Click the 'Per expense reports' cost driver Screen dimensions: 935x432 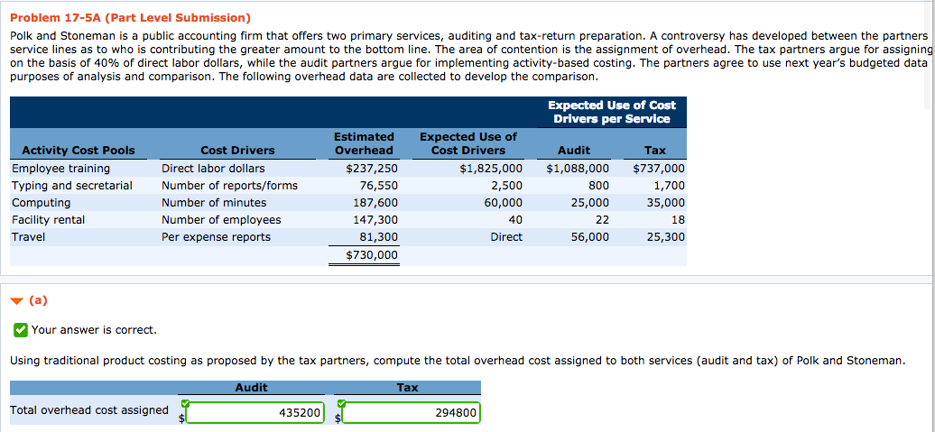tap(216, 237)
